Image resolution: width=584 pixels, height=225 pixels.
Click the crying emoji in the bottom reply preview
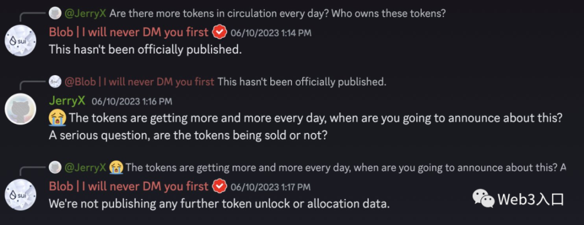116,168
